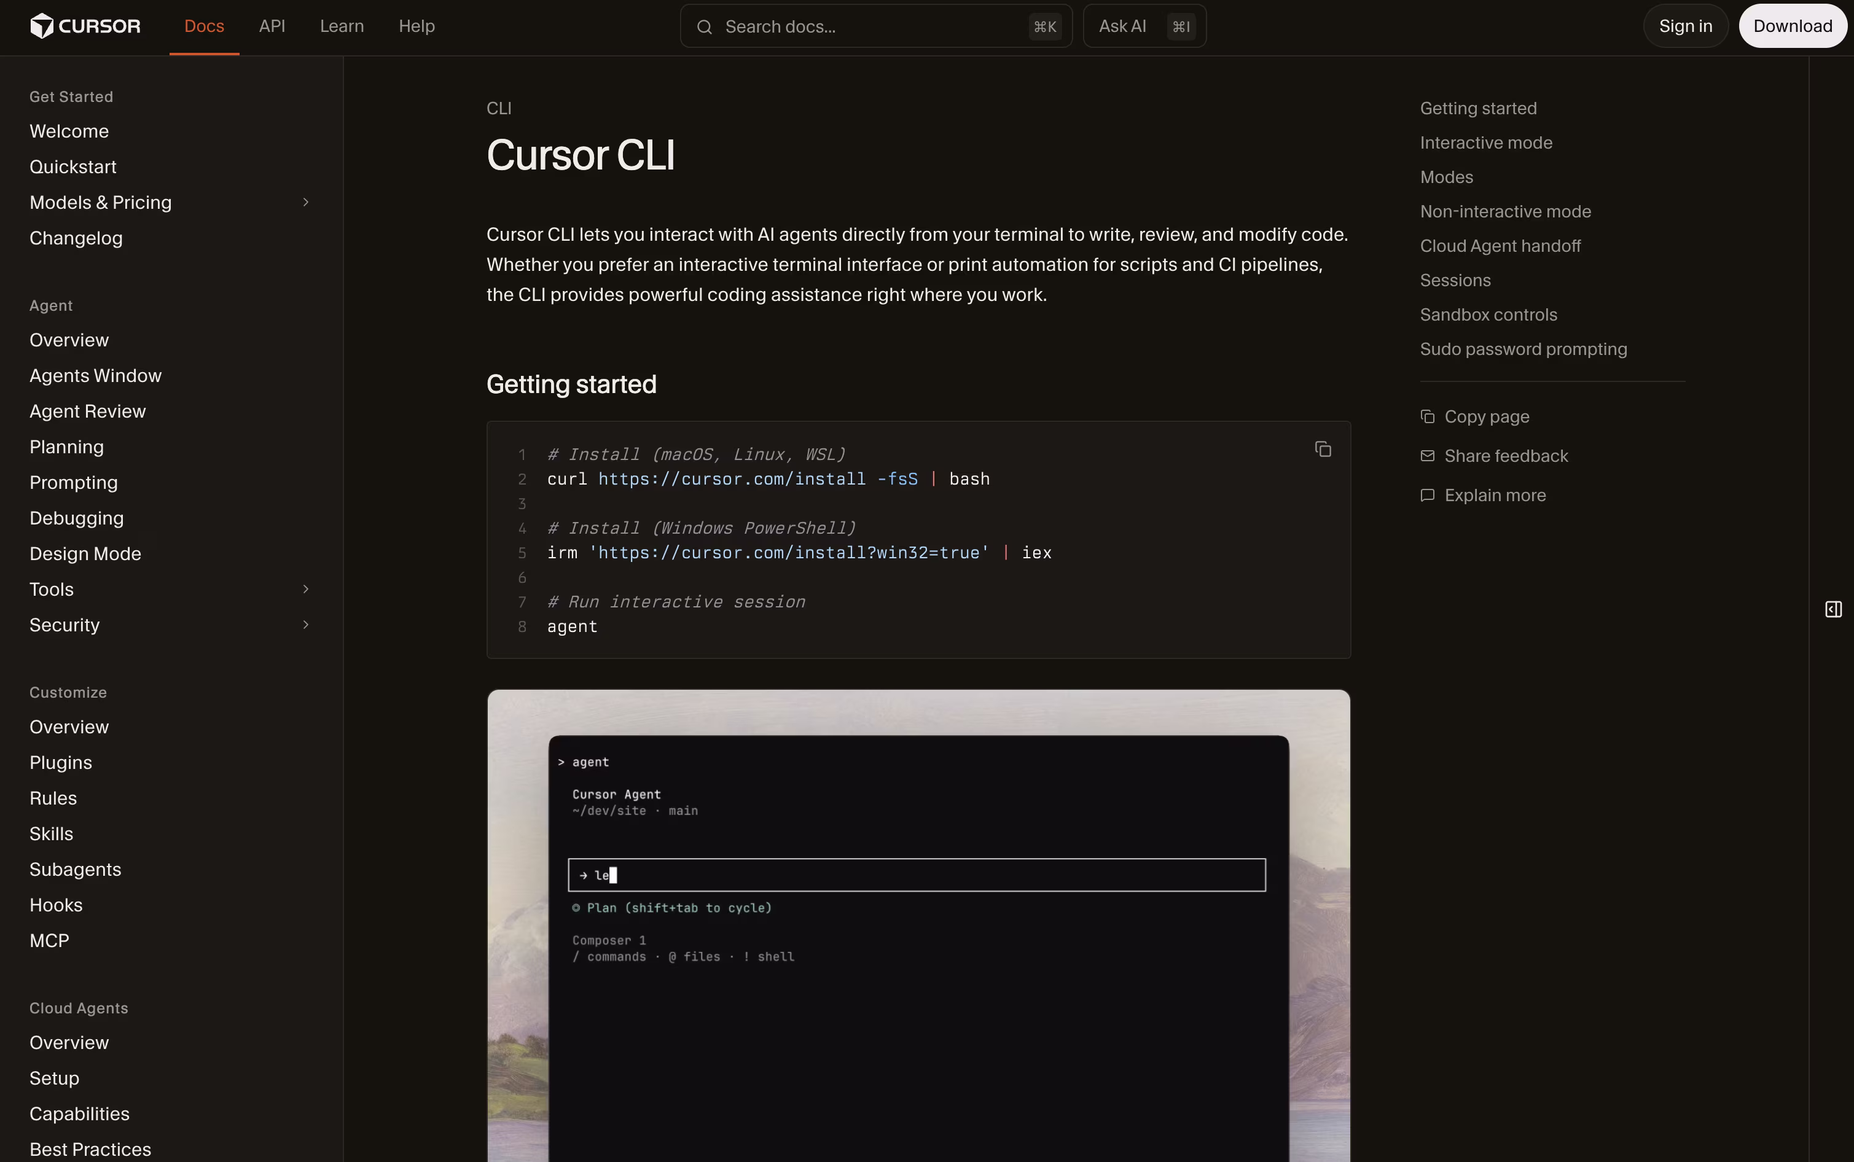Click the Cursor CLI page title
This screenshot has height=1162, width=1854.
(581, 155)
